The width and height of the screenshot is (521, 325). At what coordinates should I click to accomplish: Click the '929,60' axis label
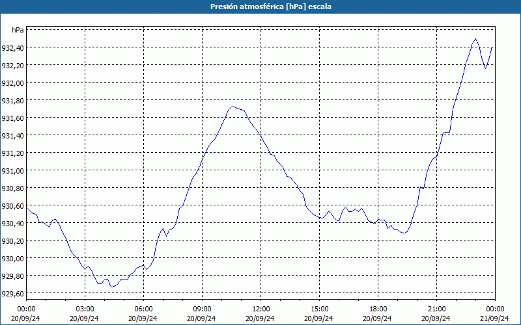tap(12, 294)
